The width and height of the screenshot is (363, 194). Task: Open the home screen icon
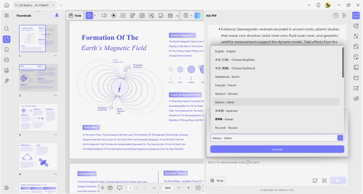click(x=7, y=5)
